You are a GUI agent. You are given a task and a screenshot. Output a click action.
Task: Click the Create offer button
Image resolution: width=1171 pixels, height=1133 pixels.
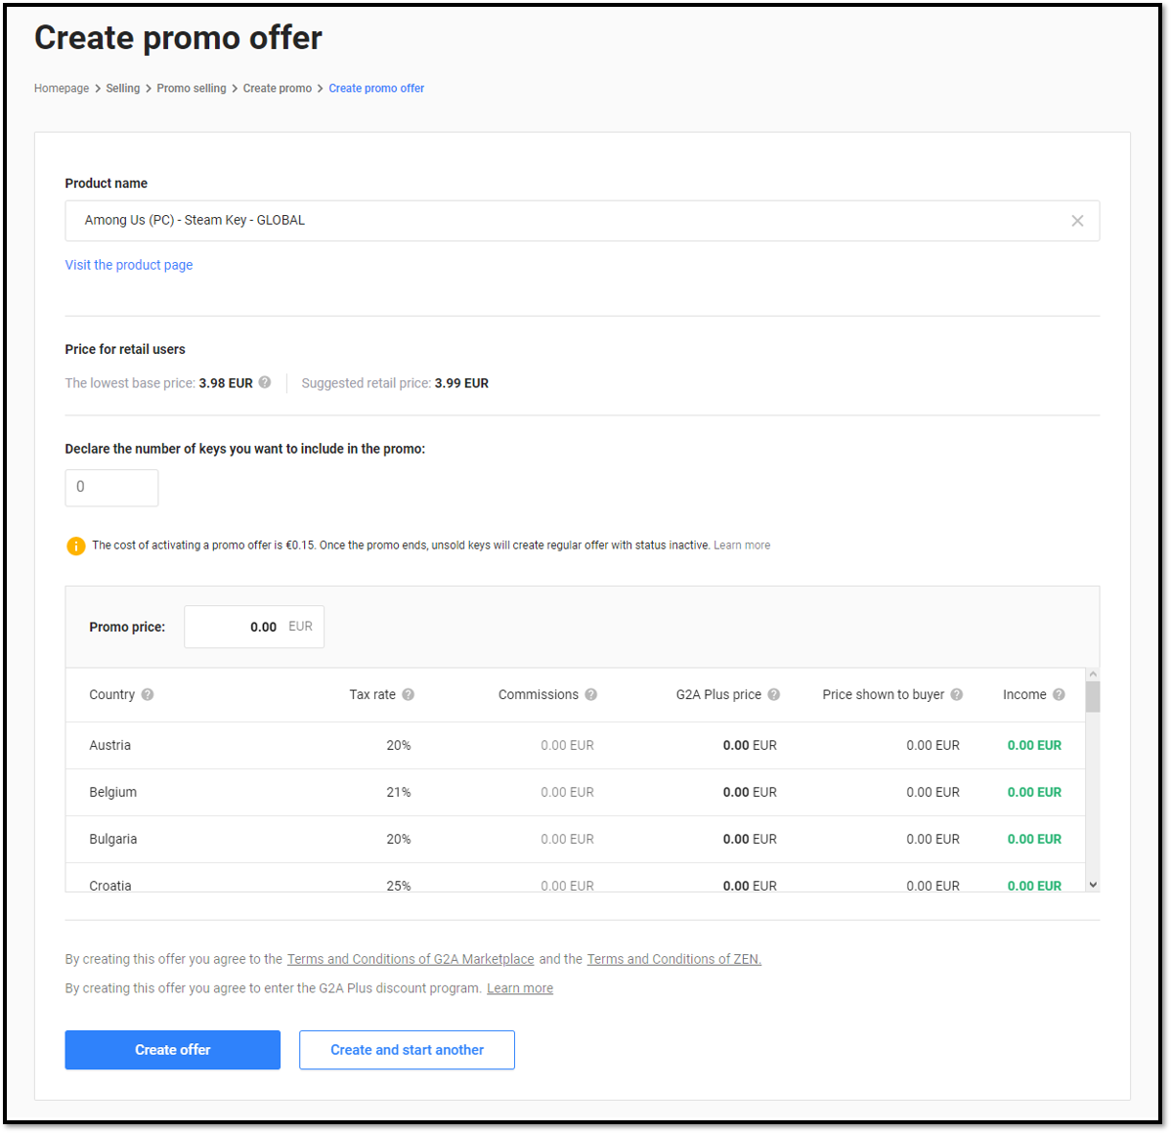tap(173, 1050)
